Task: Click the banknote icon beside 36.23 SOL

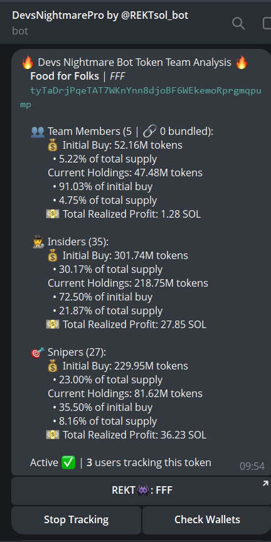Action: [53, 435]
